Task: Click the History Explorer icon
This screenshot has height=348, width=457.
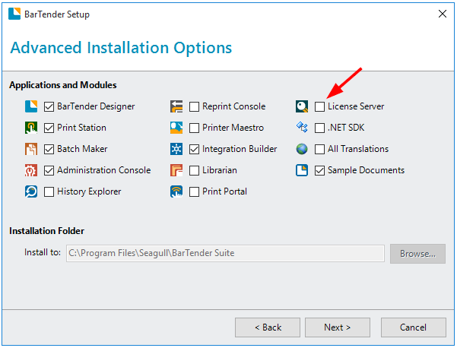Action: click(31, 191)
